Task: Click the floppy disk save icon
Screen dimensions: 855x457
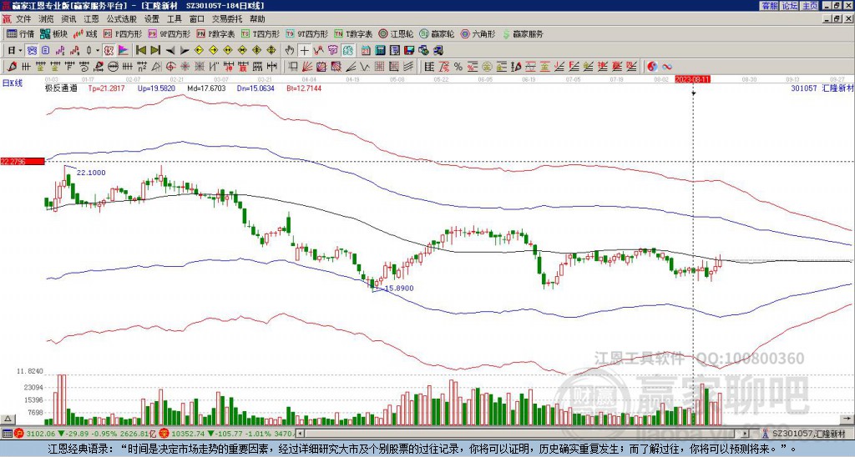Action: [x=409, y=51]
